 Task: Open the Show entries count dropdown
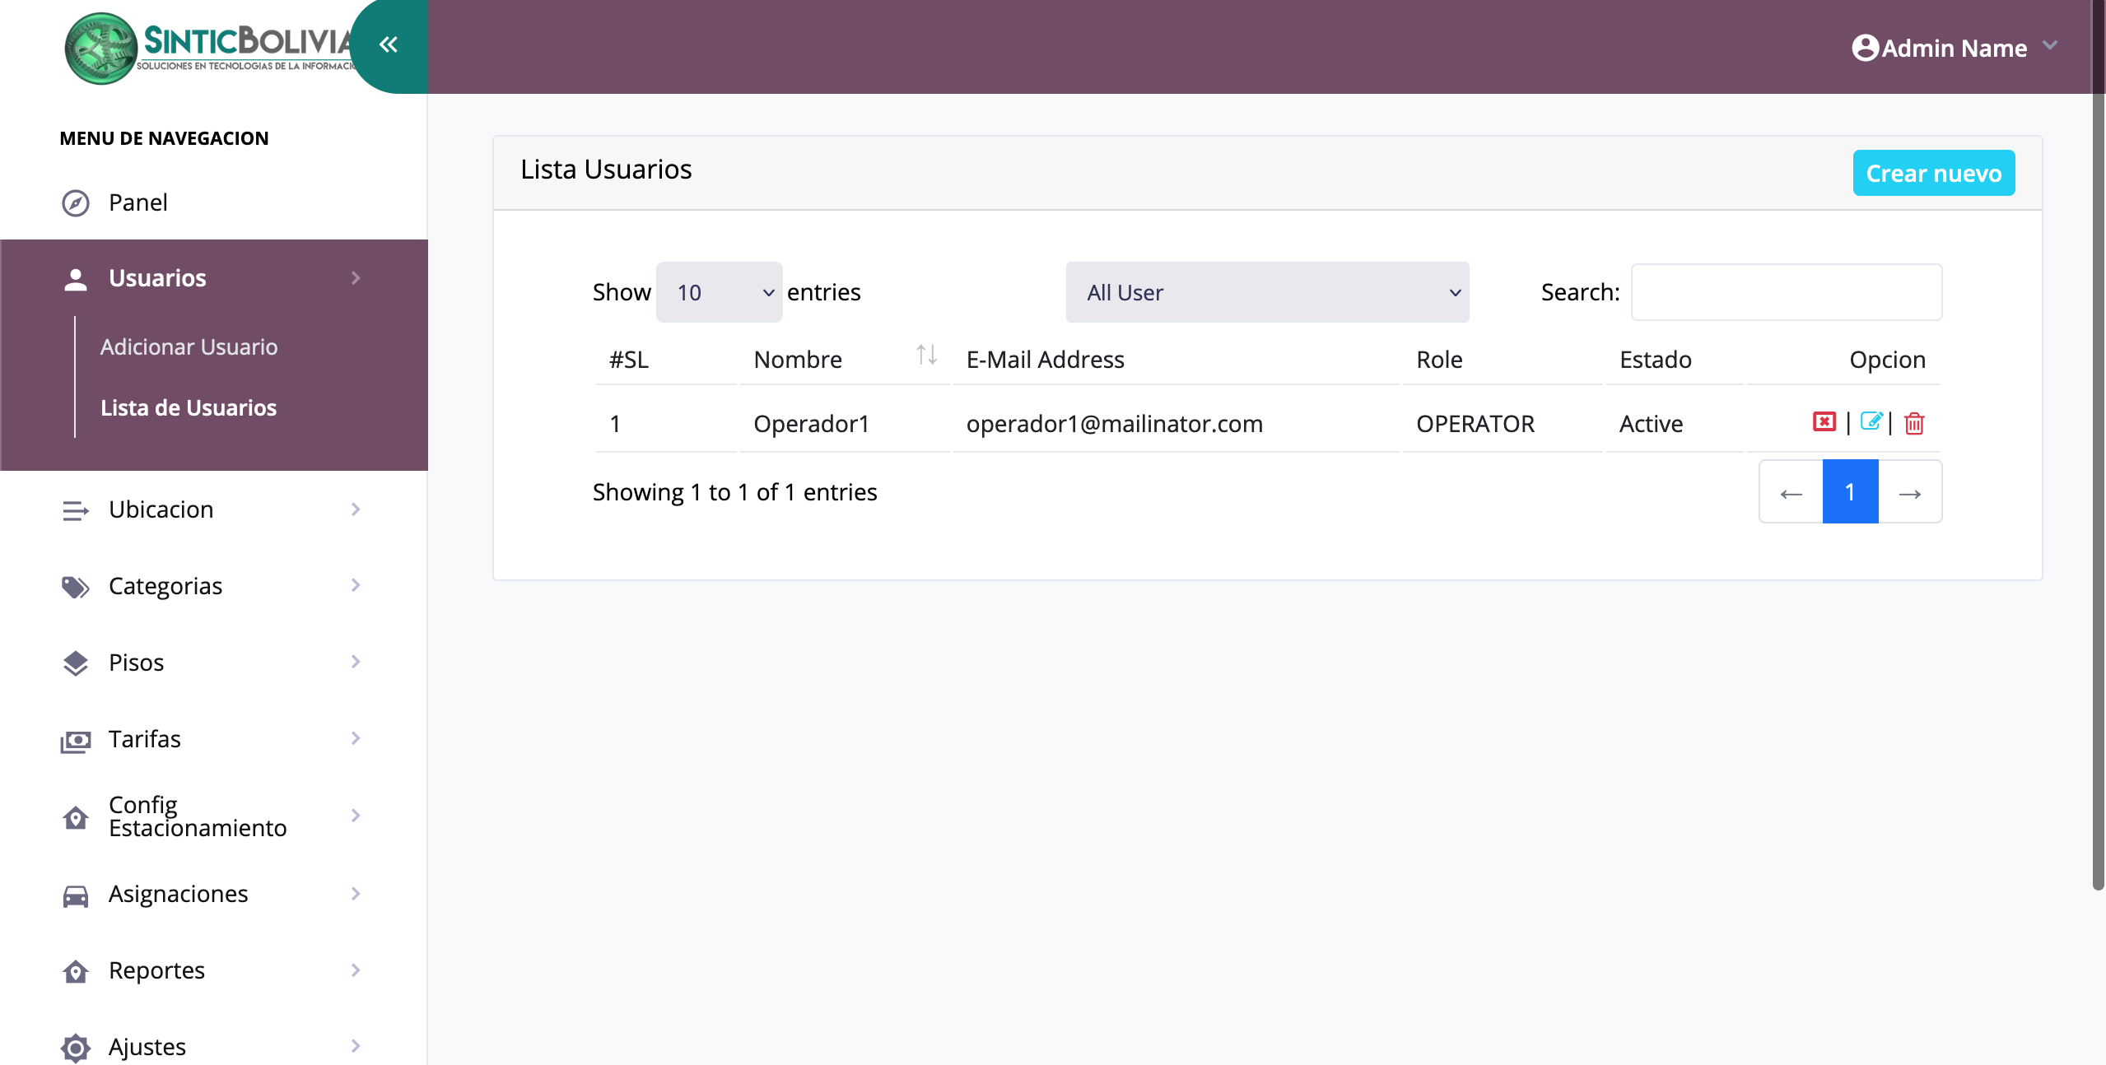coord(719,292)
